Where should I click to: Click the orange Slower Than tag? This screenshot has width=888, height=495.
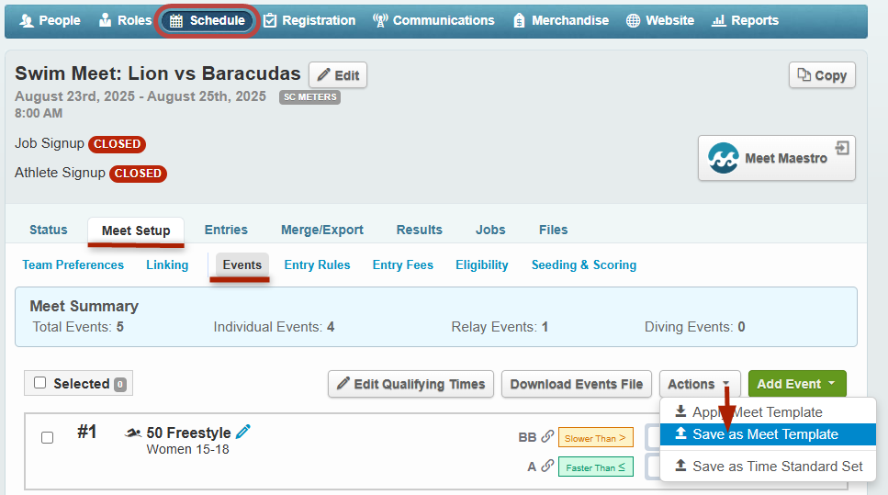tap(595, 438)
